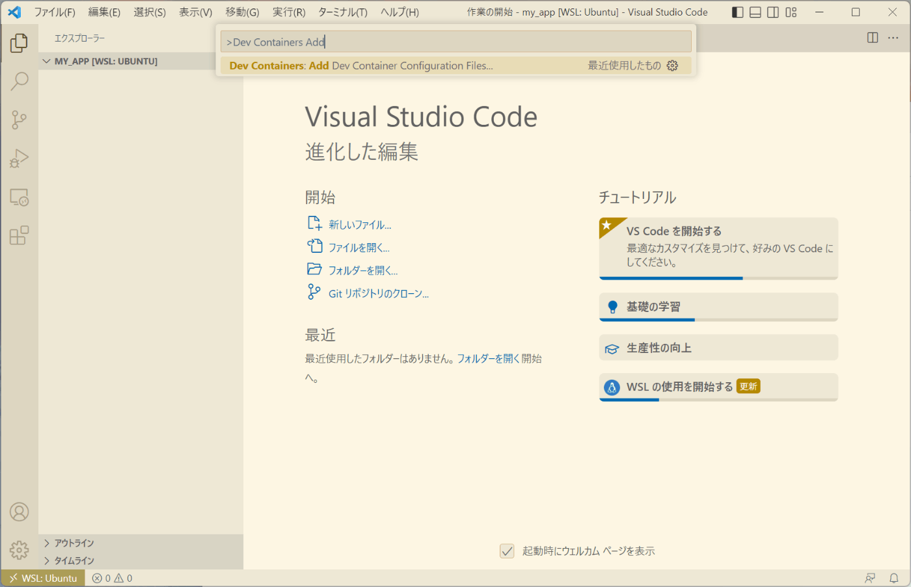The height and width of the screenshot is (587, 911).
Task: Click the エクスプローラー panel title
Action: 79,38
